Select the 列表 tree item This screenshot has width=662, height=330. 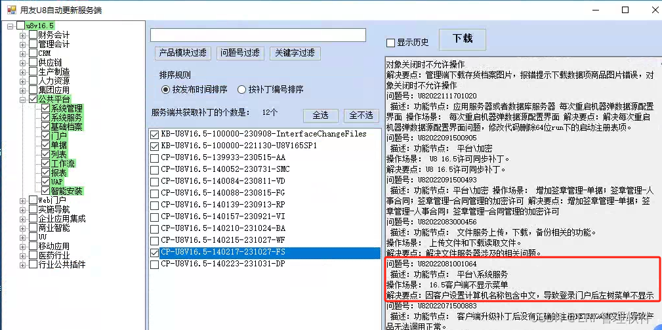[x=58, y=154]
